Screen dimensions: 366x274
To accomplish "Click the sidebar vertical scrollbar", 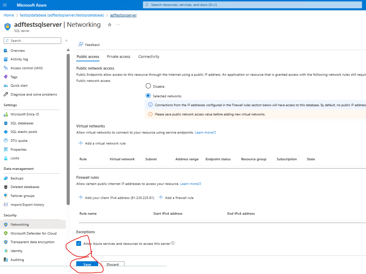I will pyautogui.click(x=68, y=130).
